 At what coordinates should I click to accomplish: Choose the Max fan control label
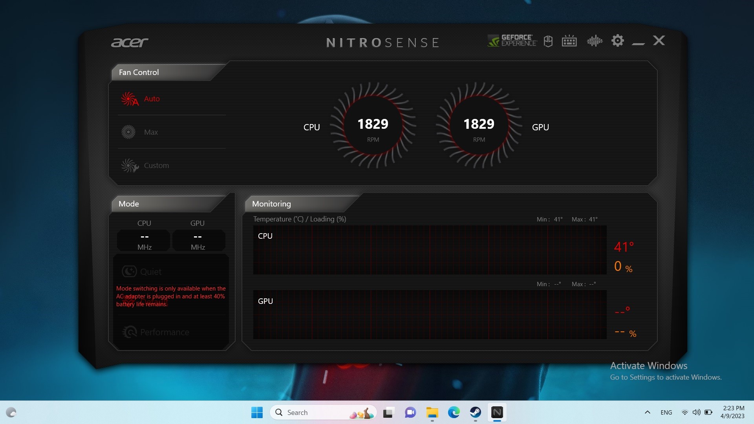(x=151, y=132)
